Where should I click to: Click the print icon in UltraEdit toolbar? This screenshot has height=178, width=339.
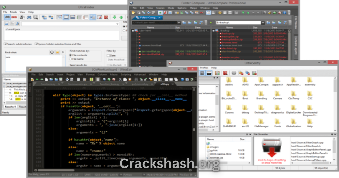click(x=67, y=79)
